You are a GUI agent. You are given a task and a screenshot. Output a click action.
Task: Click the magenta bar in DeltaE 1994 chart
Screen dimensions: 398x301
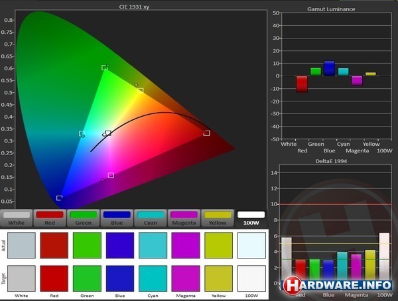[356, 267]
